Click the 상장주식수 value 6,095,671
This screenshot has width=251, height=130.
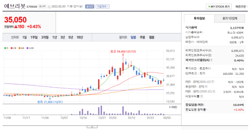point(237,37)
